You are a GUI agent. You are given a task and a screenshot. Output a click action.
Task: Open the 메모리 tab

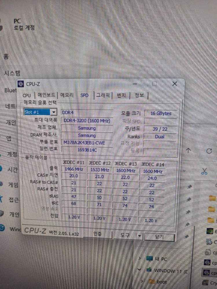coord(67,95)
